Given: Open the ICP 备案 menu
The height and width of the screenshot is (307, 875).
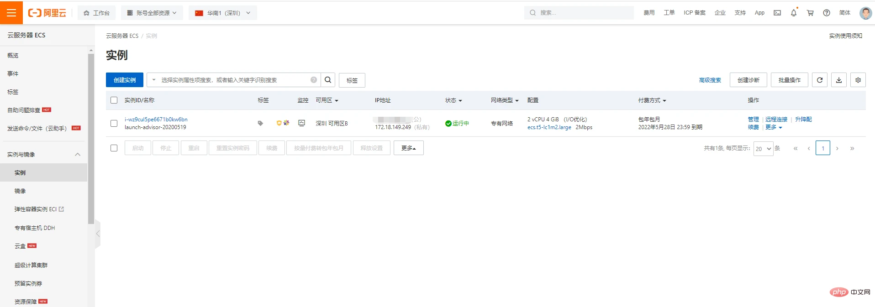Looking at the screenshot, I should pos(695,13).
